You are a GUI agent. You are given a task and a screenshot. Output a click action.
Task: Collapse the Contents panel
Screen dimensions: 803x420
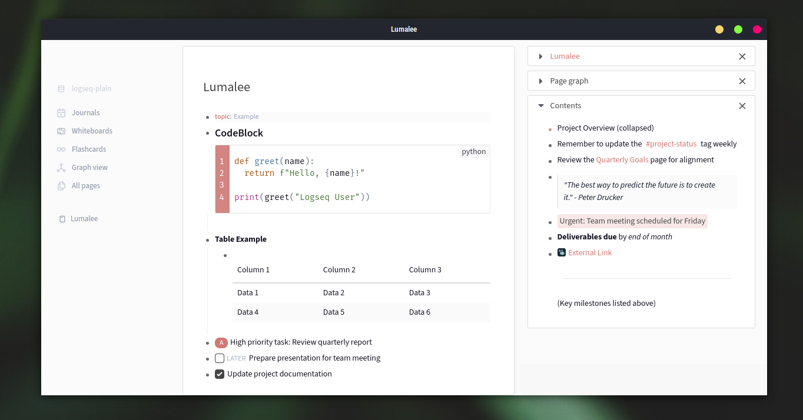pos(541,106)
